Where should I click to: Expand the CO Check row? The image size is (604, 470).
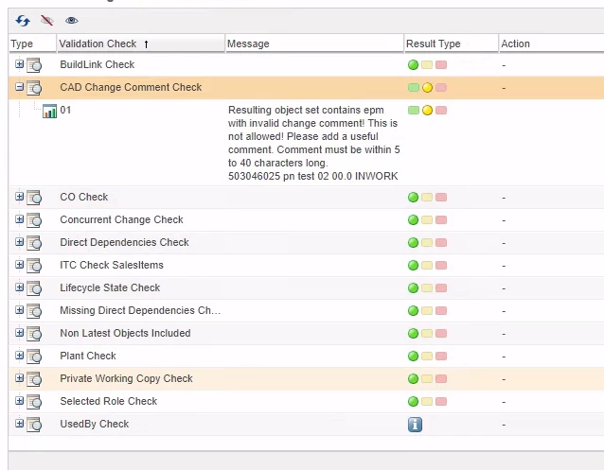tap(19, 197)
